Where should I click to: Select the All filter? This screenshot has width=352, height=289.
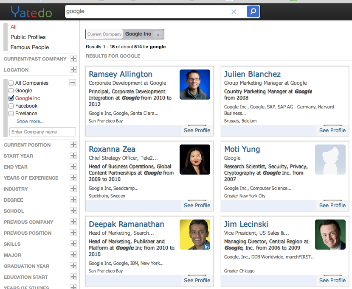14,27
